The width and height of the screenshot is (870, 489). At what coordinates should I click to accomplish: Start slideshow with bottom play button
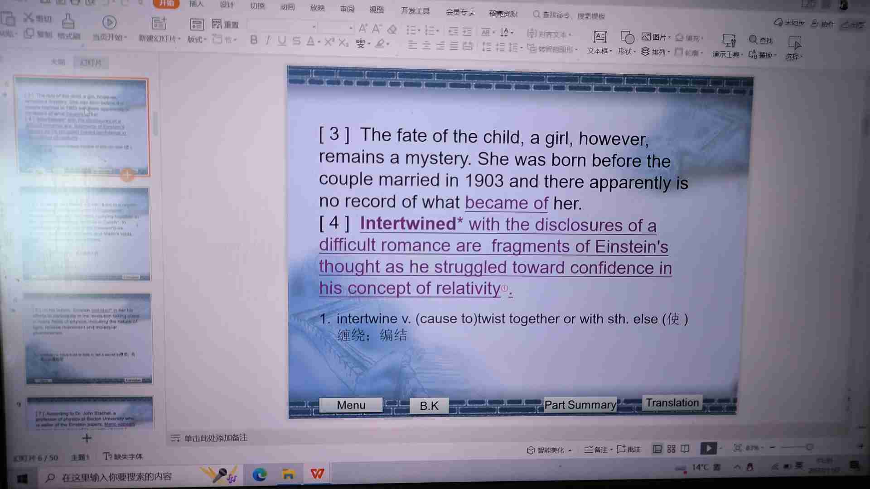[708, 448]
